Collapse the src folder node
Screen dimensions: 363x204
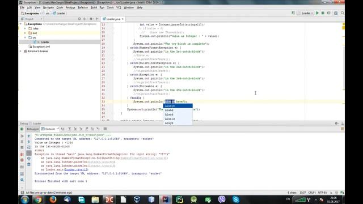(x=25, y=37)
